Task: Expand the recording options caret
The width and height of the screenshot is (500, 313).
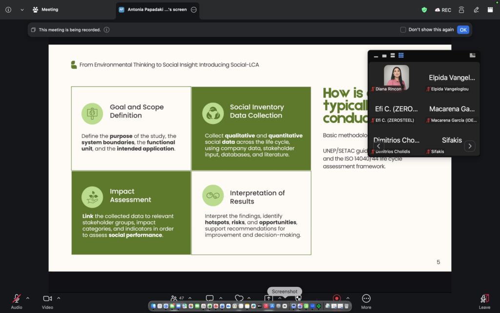Action: coord(348,298)
